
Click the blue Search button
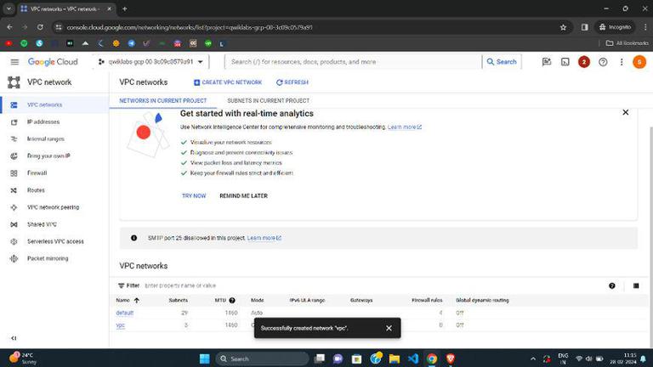[x=502, y=62]
